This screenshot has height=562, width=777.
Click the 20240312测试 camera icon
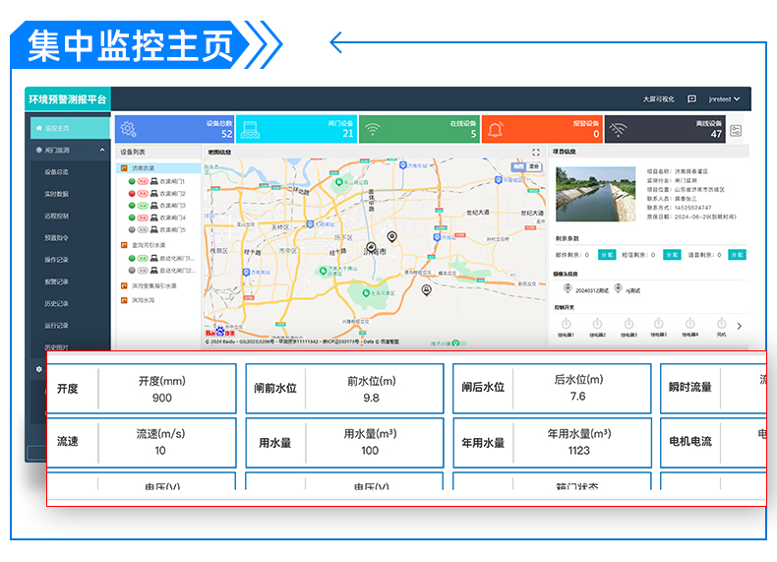[x=568, y=288]
